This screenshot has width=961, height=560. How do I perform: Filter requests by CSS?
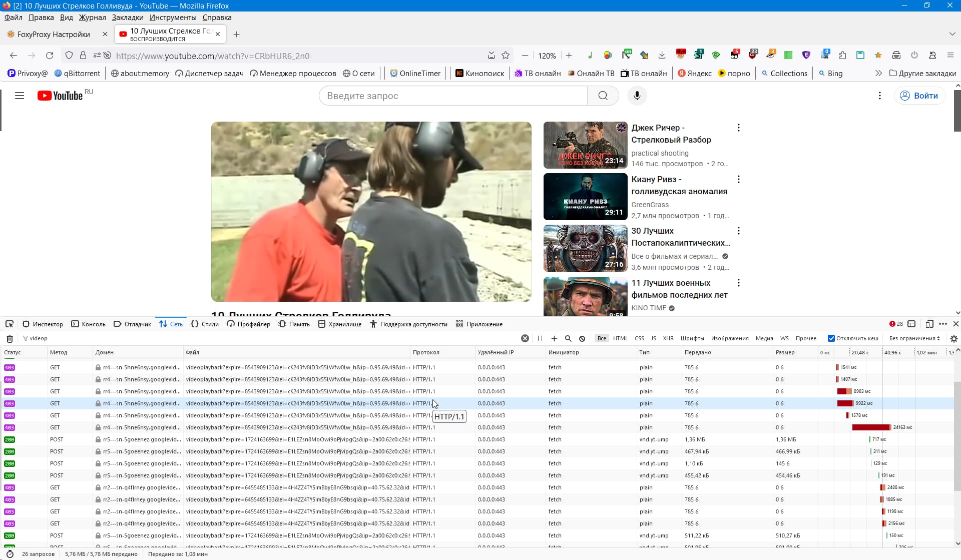pyautogui.click(x=639, y=338)
